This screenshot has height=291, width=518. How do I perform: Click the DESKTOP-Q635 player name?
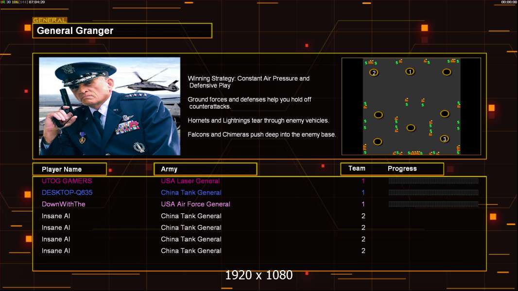pos(67,193)
